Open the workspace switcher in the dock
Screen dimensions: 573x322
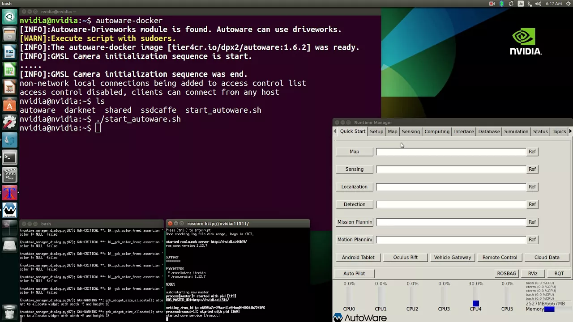click(9, 228)
